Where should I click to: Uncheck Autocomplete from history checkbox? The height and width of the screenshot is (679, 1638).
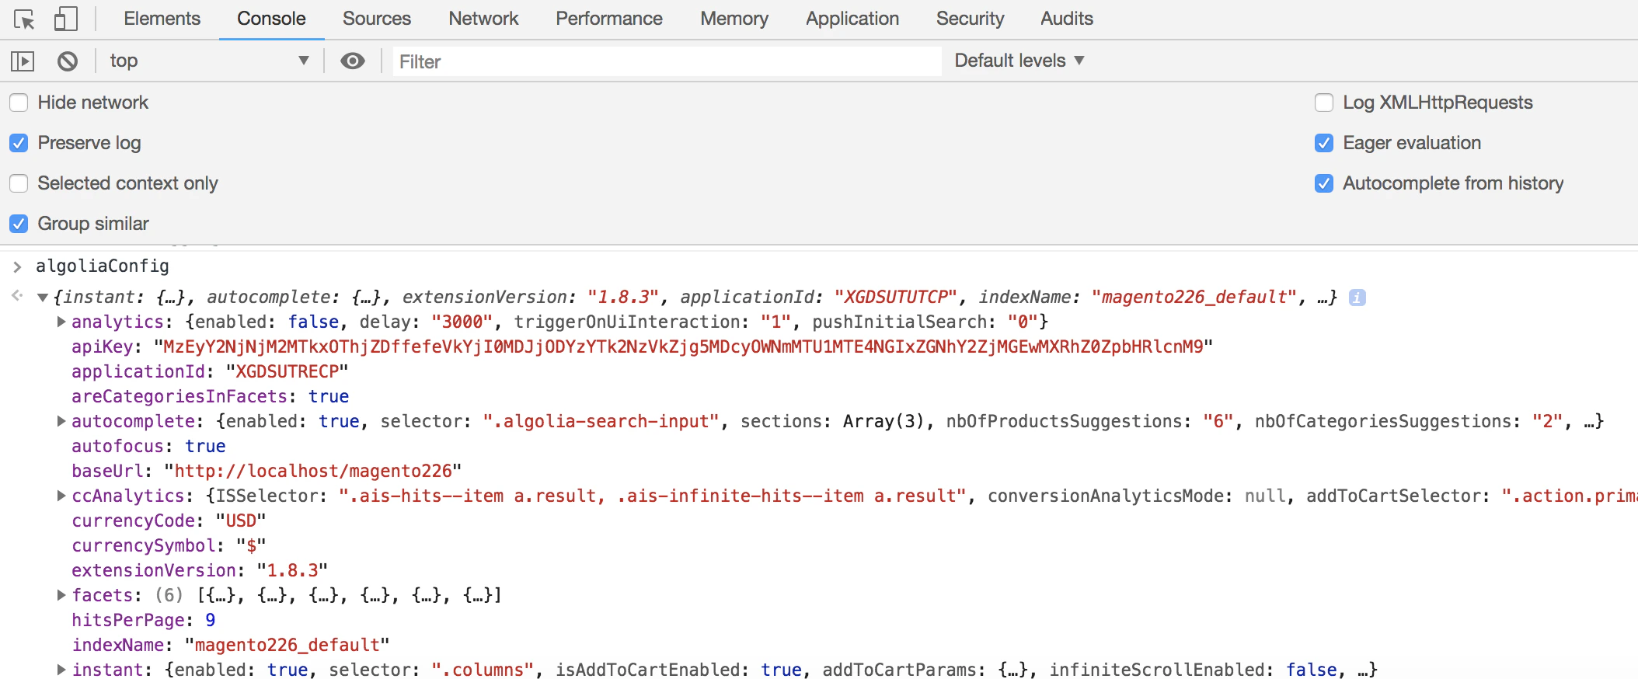click(x=1324, y=183)
